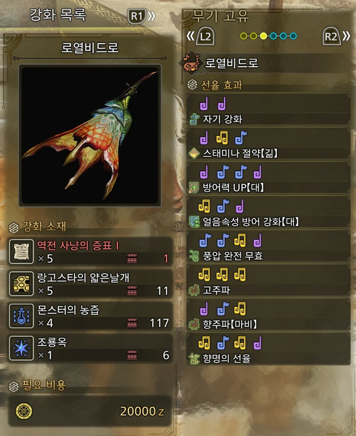Image resolution: width=356 pixels, height=436 pixels.
Task: Open the 강화 목록 tab
Action: pyautogui.click(x=58, y=15)
